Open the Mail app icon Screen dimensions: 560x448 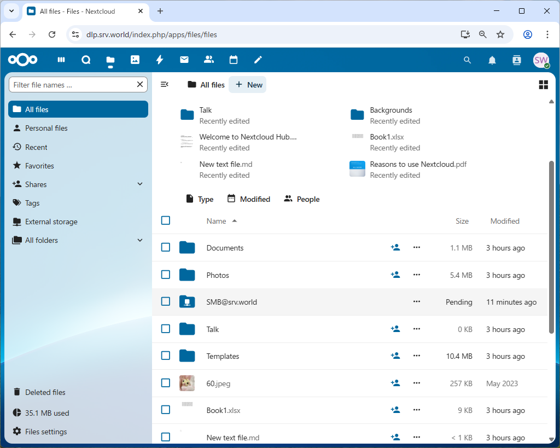[x=184, y=60]
